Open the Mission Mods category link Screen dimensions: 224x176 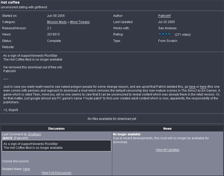[x=57, y=22]
